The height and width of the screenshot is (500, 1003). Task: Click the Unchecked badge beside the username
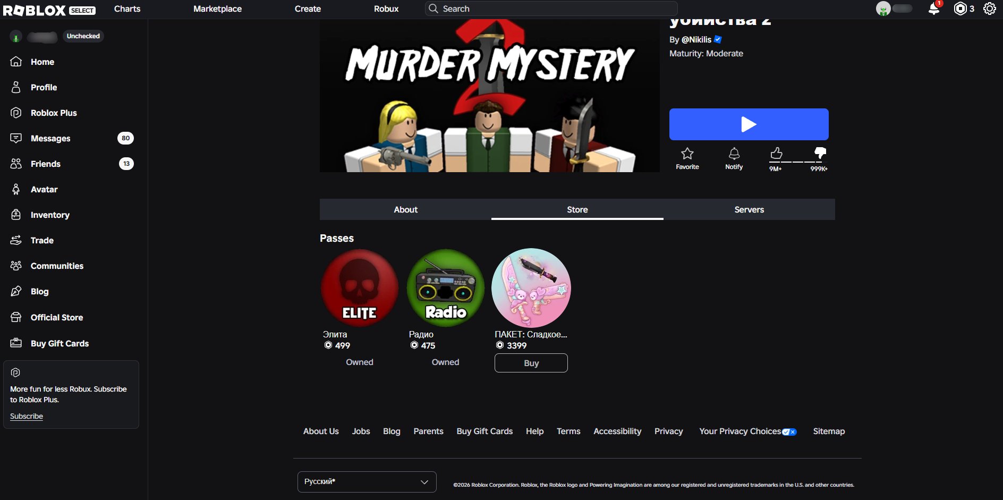coord(83,36)
